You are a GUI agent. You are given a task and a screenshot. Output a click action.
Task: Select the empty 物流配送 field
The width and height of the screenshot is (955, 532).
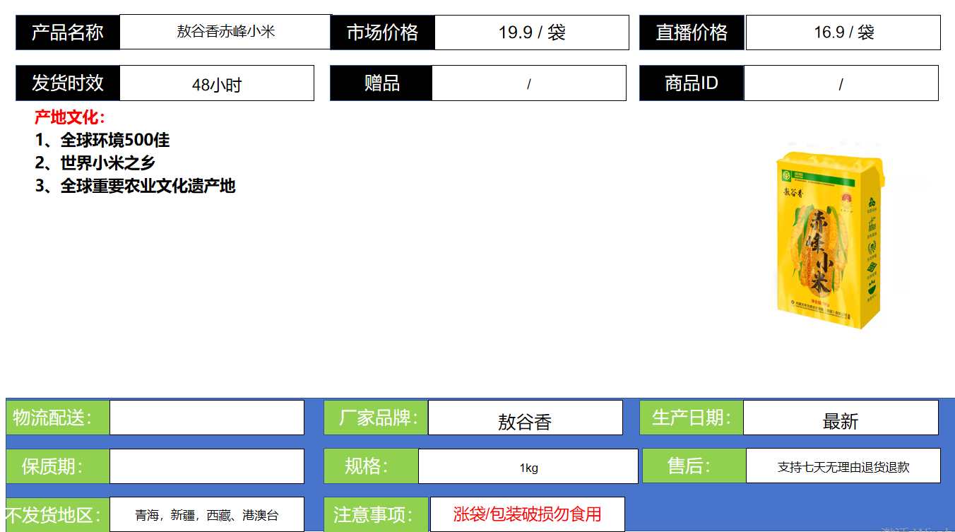pos(206,418)
